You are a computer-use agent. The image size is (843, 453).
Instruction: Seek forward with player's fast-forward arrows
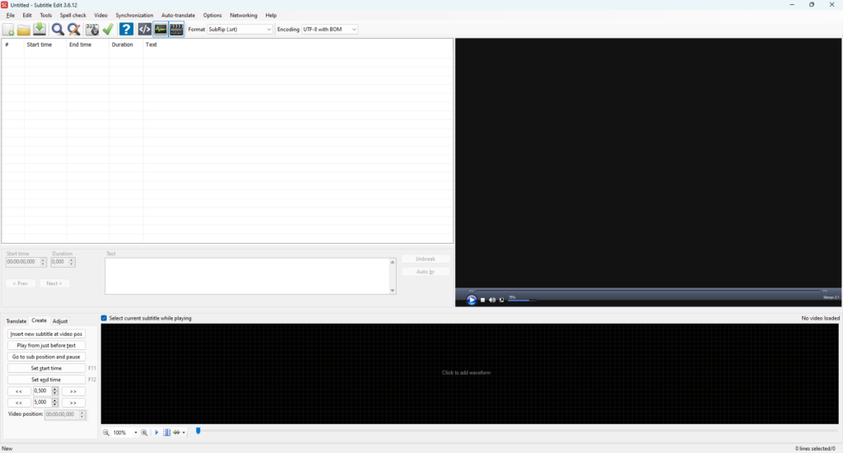point(825,291)
